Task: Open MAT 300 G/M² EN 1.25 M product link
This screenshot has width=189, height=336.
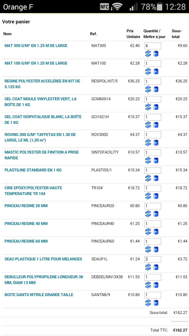Action: (x=36, y=46)
